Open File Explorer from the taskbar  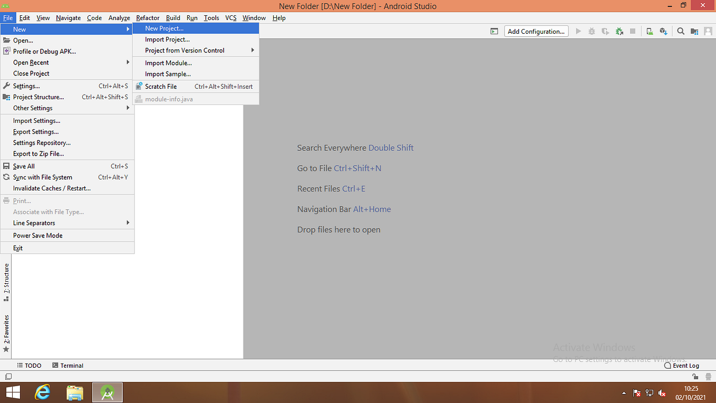coord(74,392)
